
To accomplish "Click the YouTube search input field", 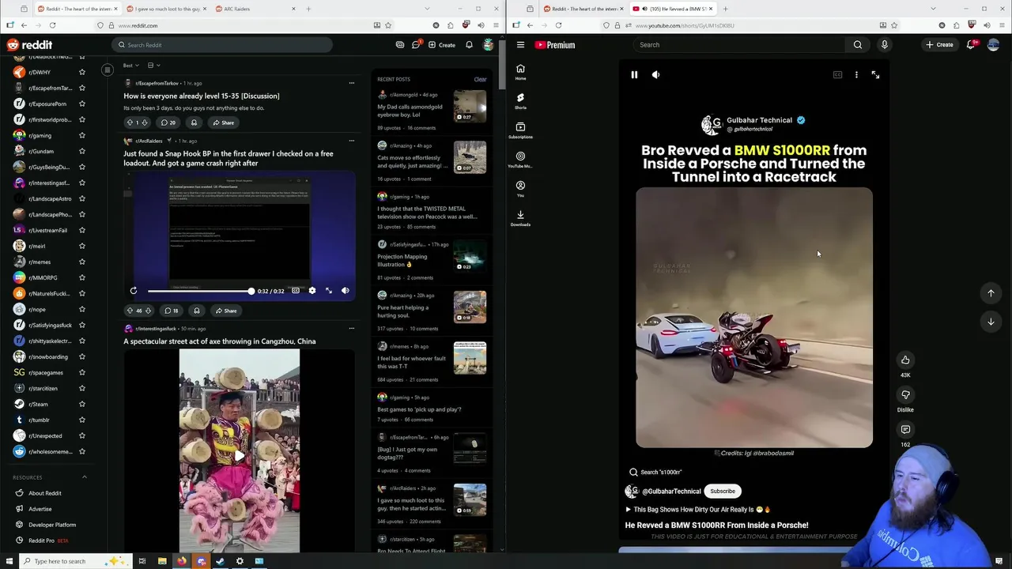I will click(x=740, y=45).
